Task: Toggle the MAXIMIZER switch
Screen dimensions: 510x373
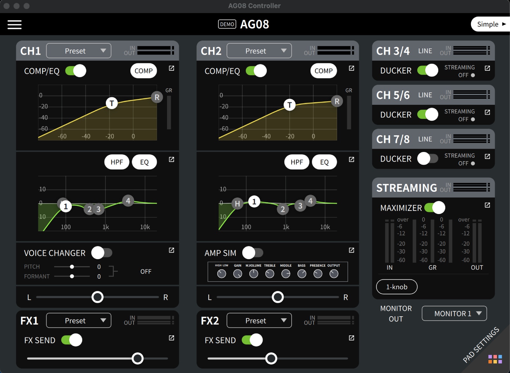Action: coord(434,208)
